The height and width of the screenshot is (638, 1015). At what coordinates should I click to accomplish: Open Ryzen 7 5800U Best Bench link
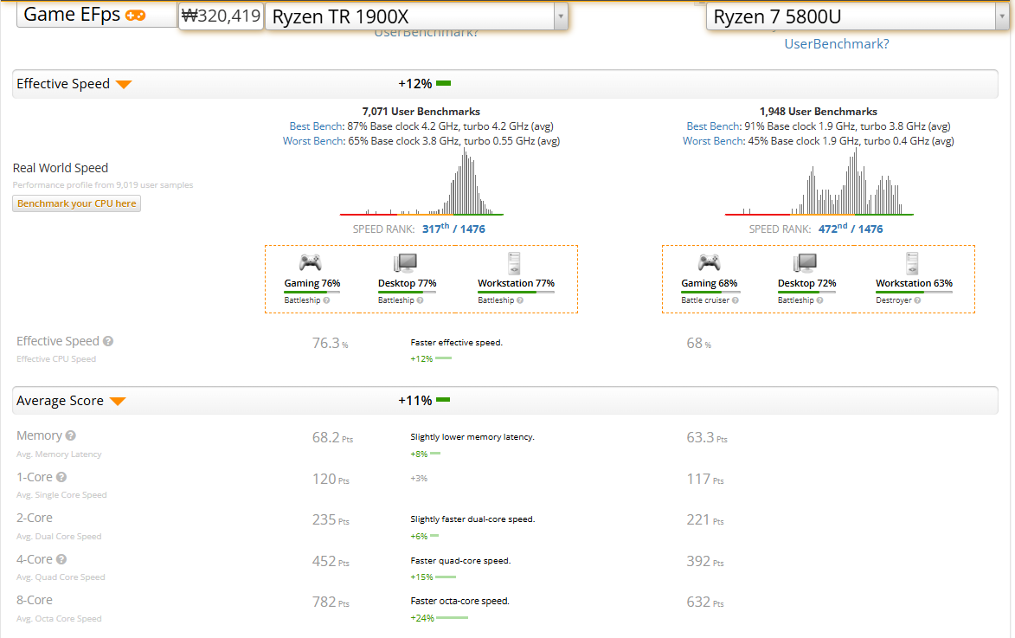click(713, 126)
